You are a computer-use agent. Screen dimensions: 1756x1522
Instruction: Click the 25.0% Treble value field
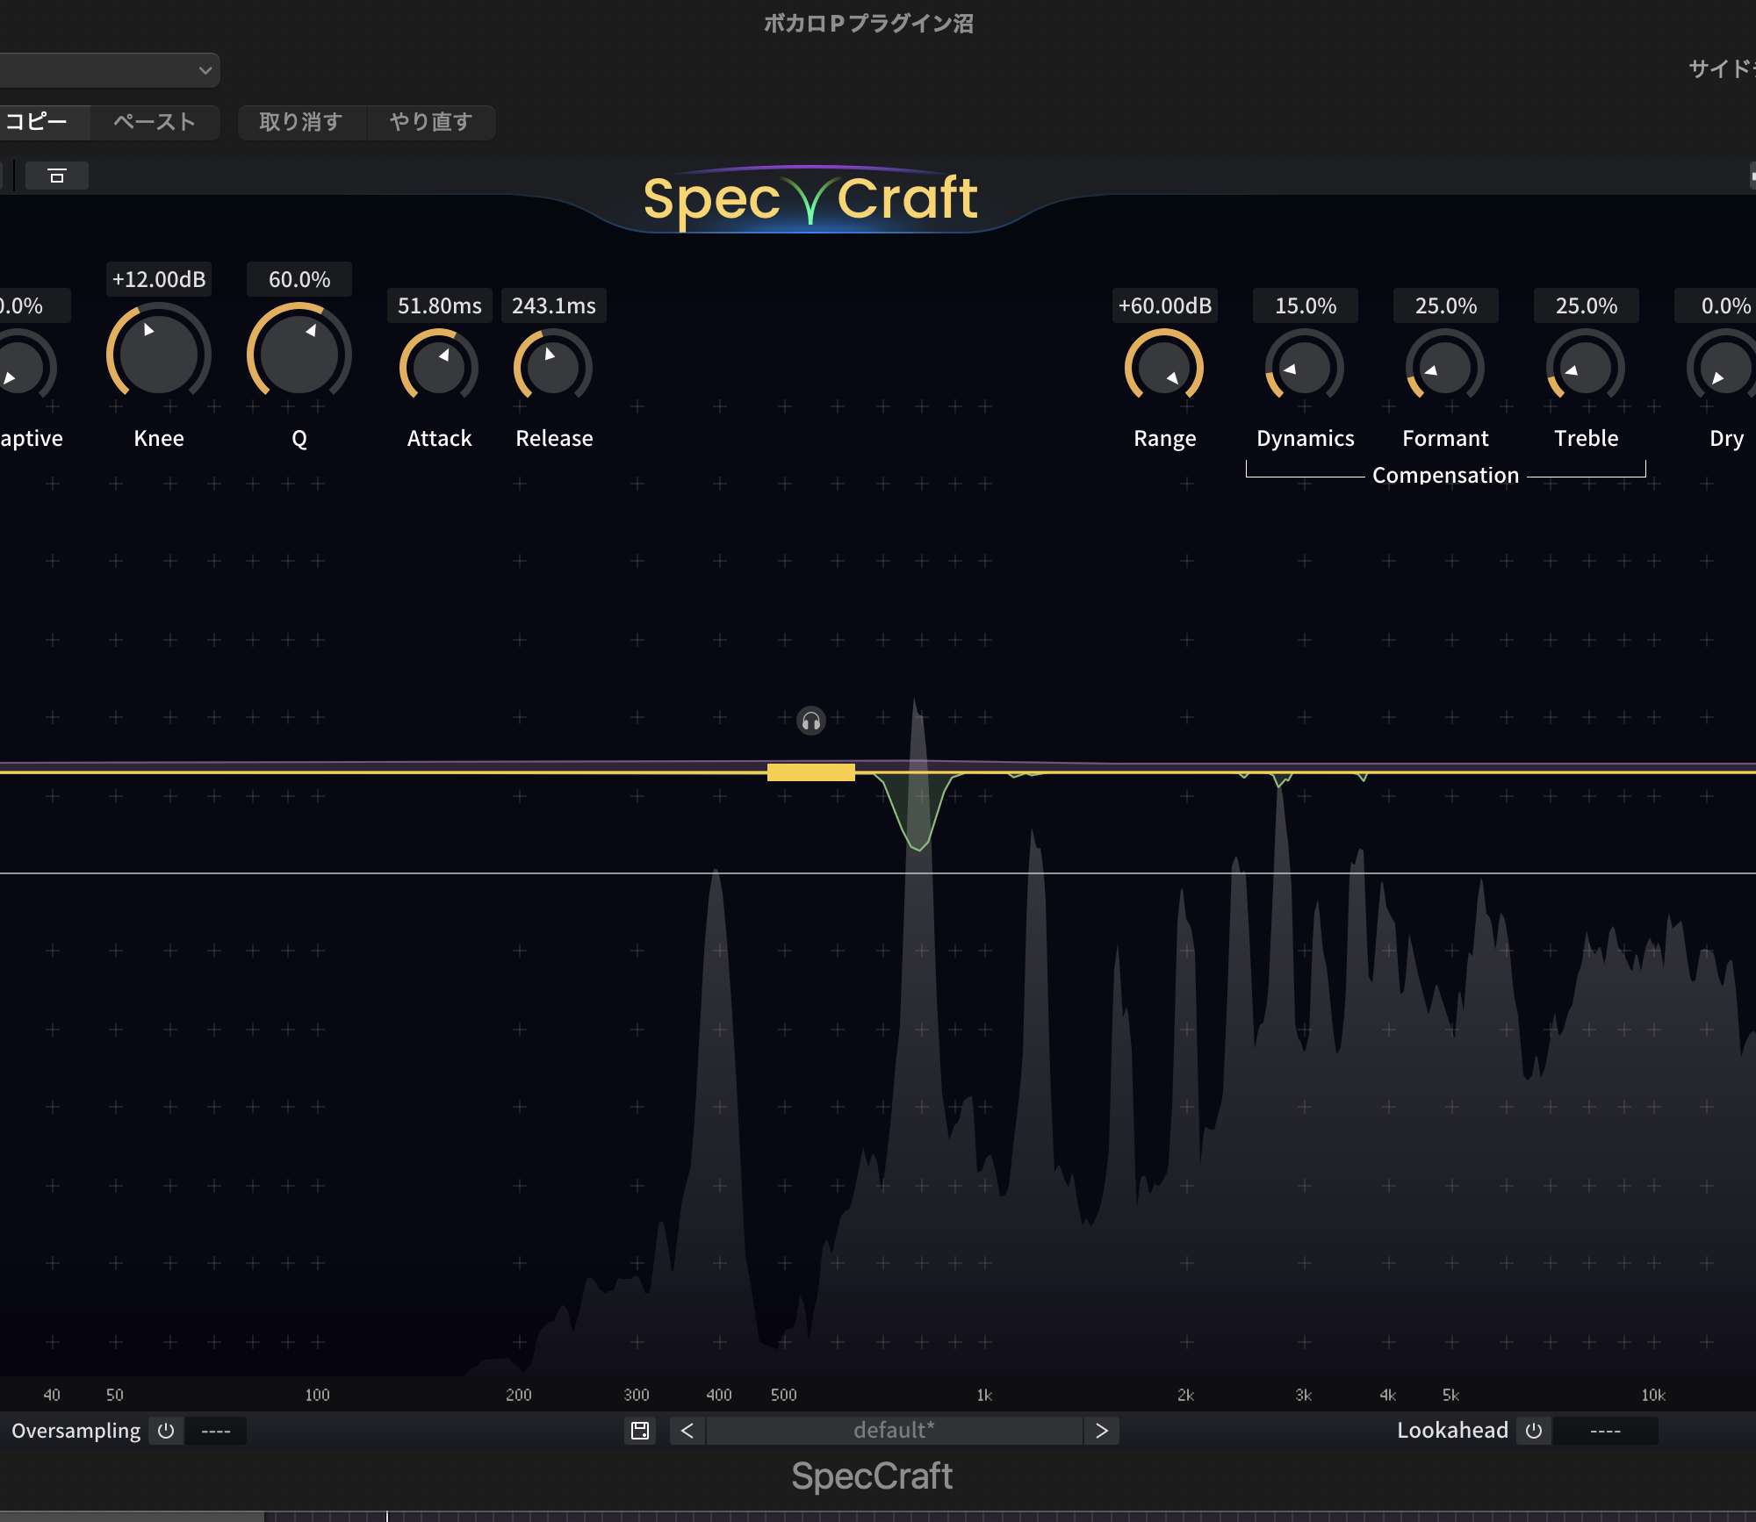(1587, 305)
